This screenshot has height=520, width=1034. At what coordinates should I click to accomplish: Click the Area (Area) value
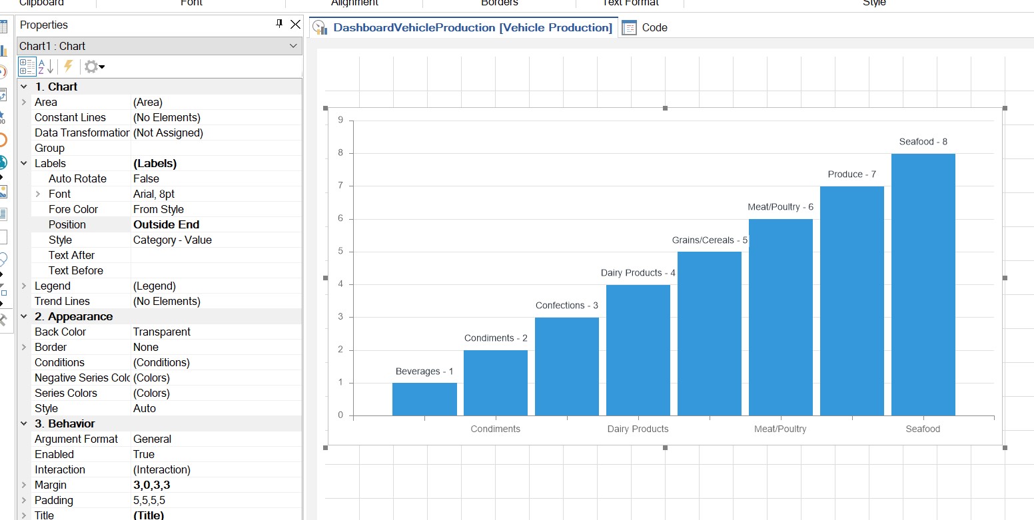pyautogui.click(x=216, y=102)
